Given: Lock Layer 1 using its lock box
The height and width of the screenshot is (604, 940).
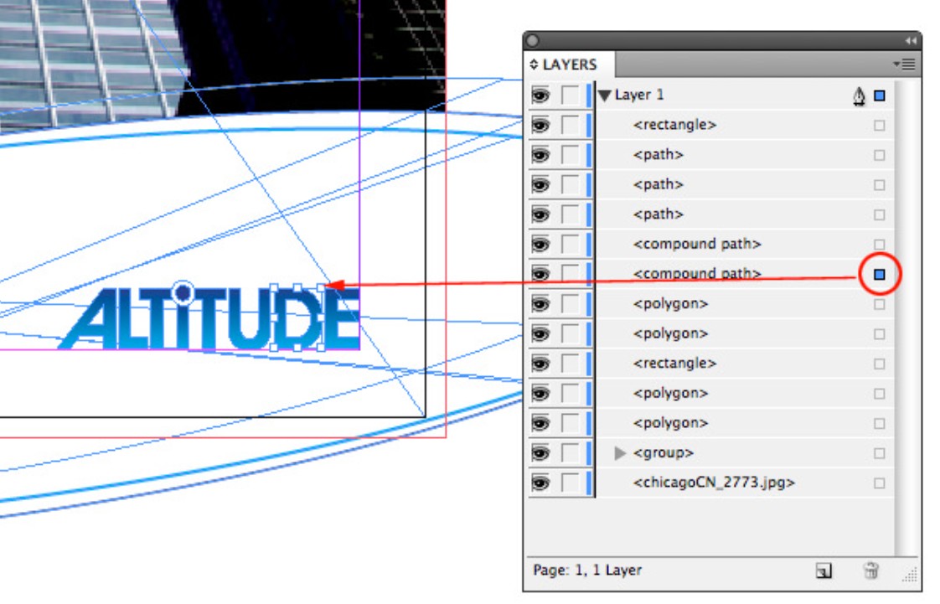Looking at the screenshot, I should pyautogui.click(x=570, y=96).
